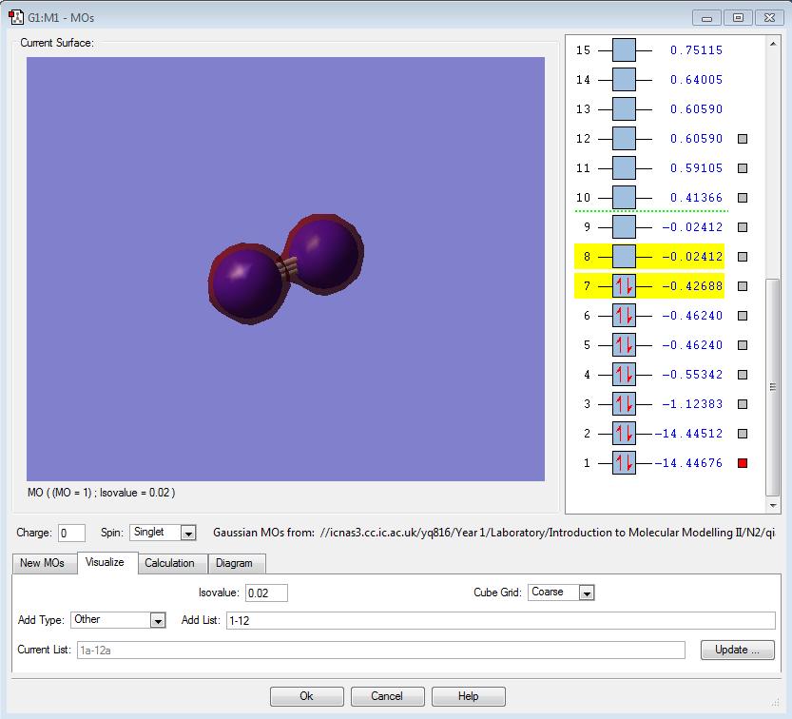Toggle the surface marker next to MO 6
Image resolution: width=792 pixels, height=719 pixels.
pyautogui.click(x=743, y=316)
